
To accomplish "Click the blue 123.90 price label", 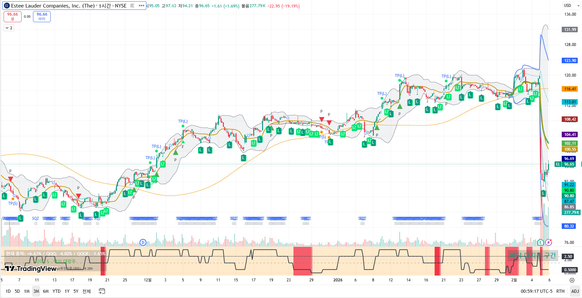I will [x=570, y=61].
